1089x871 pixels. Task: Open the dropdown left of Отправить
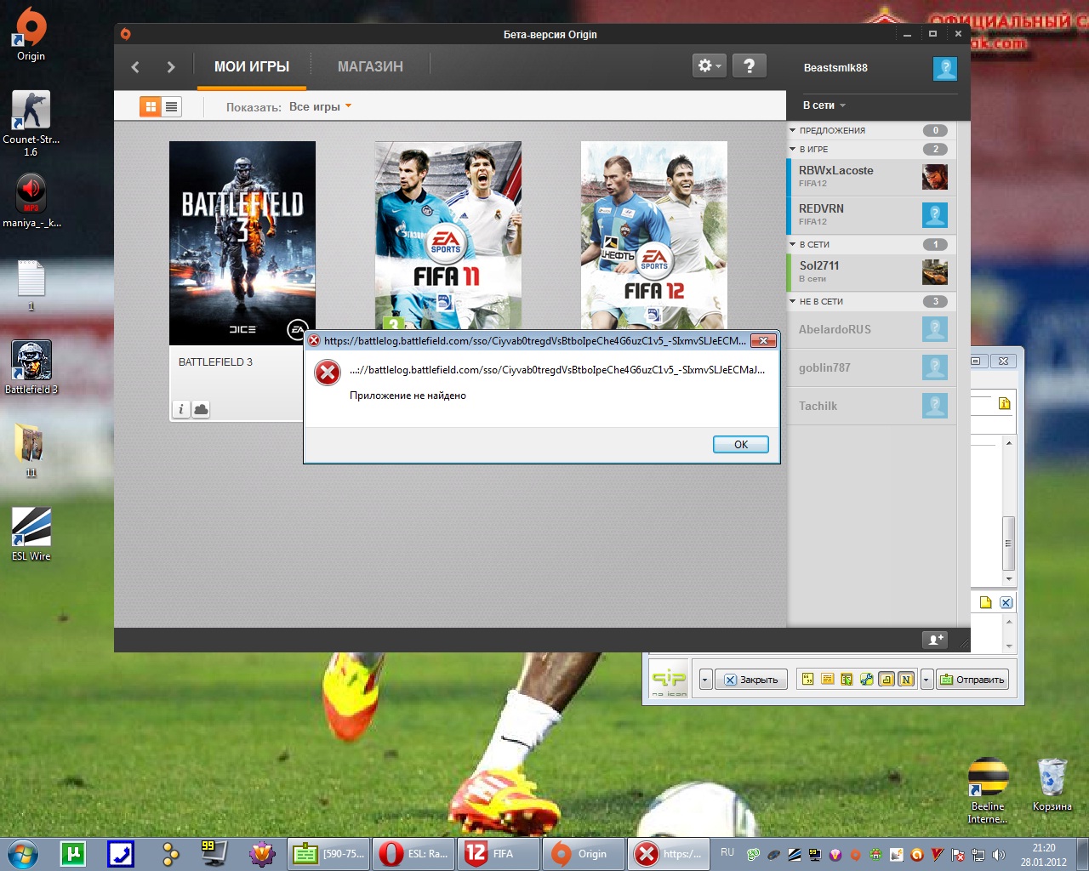click(x=927, y=680)
